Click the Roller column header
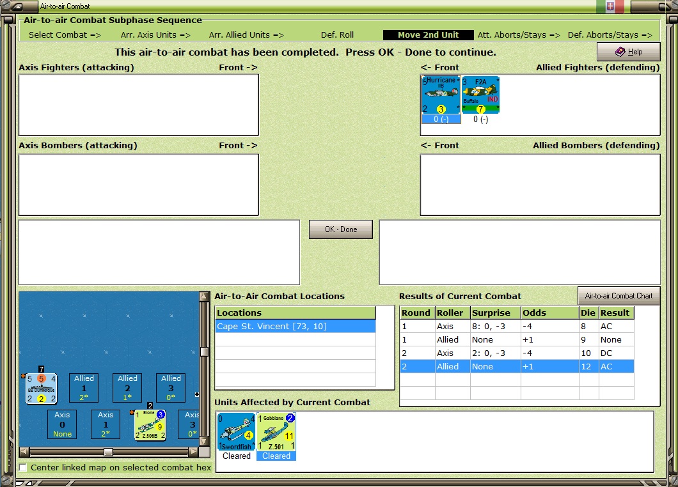This screenshot has width=678, height=487. (x=453, y=313)
